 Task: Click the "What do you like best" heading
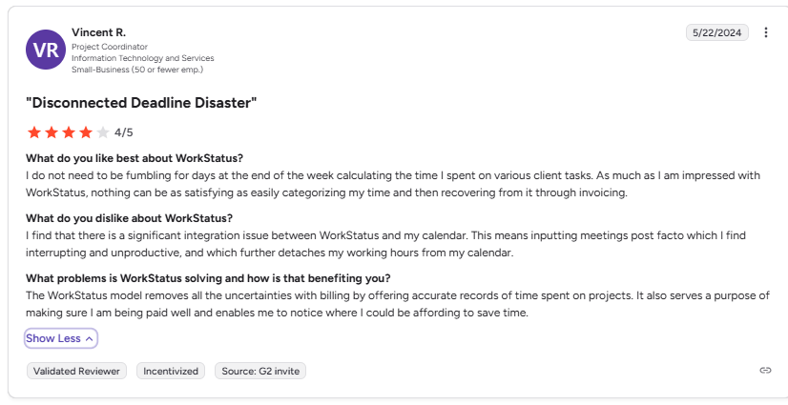click(135, 158)
